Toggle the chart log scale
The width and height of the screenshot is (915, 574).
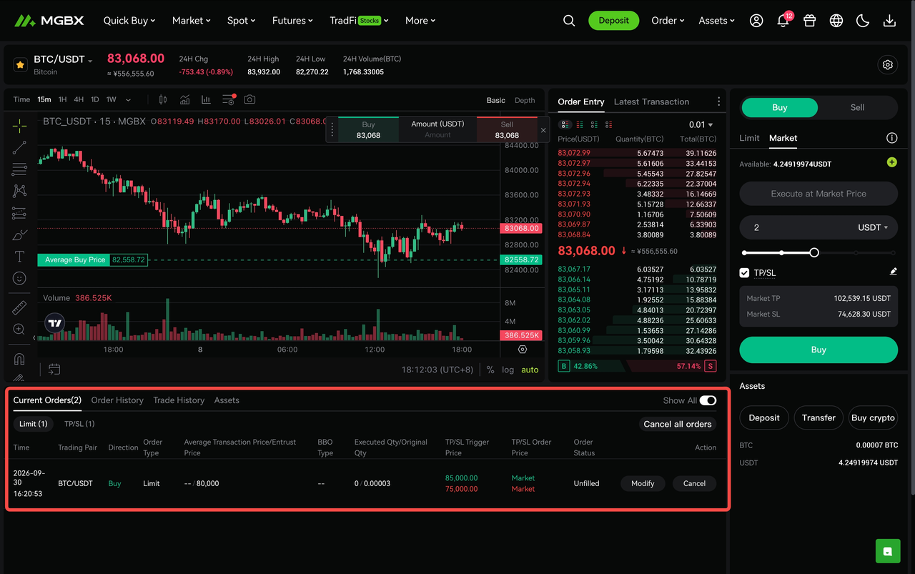click(x=508, y=370)
